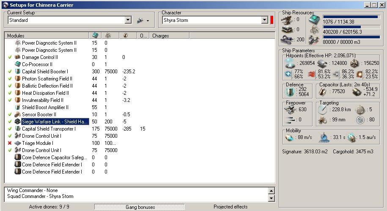This screenshot has height=211, width=387.
Task: Click the shield hitpoints icon showing 269854
Action: (x=290, y=63)
